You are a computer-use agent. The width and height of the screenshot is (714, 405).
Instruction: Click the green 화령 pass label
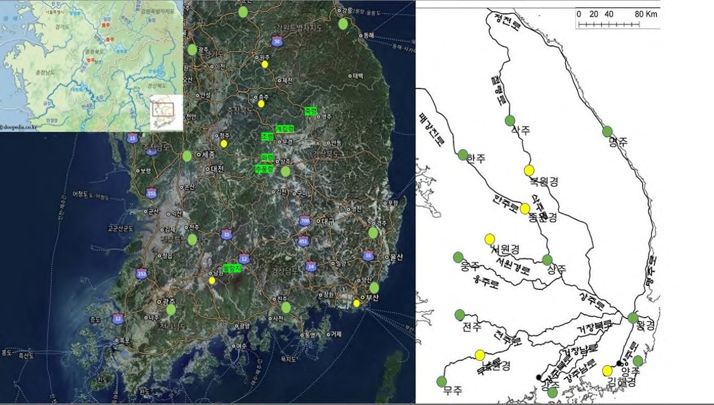pos(267,158)
